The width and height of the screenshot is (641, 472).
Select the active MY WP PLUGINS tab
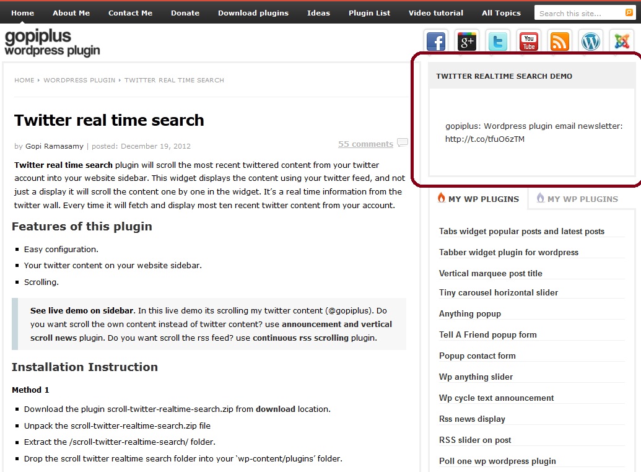[478, 199]
